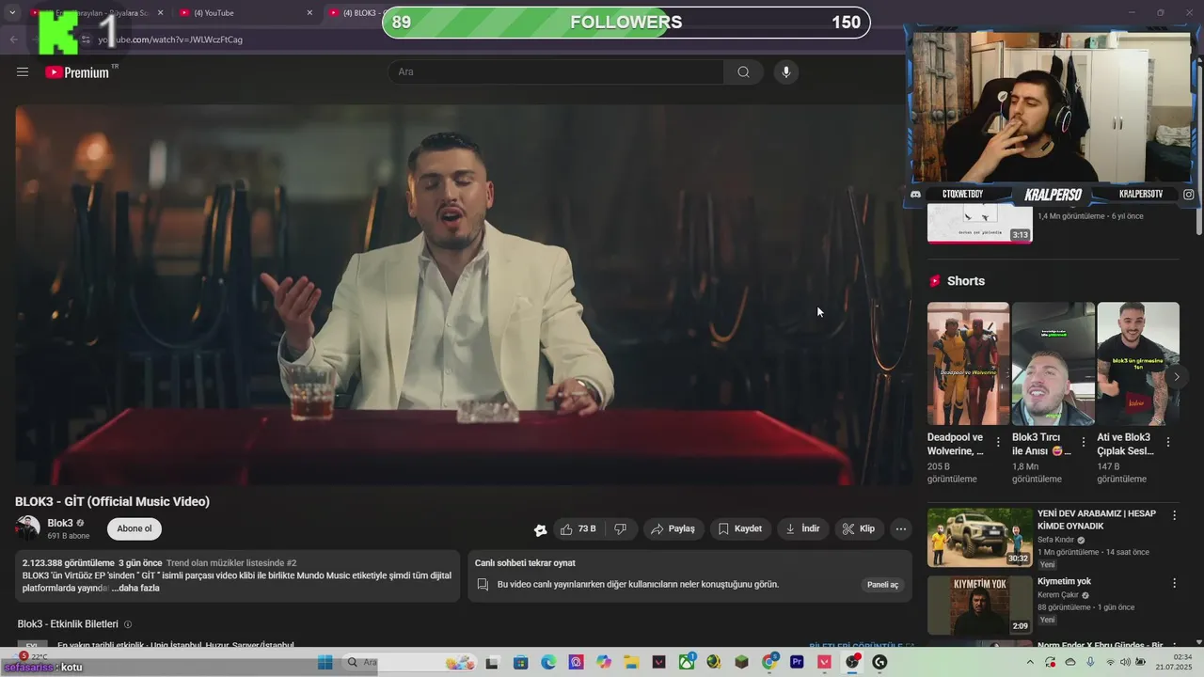The width and height of the screenshot is (1204, 677).
Task: Open Microsoft Store from taskbar
Action: click(x=520, y=663)
